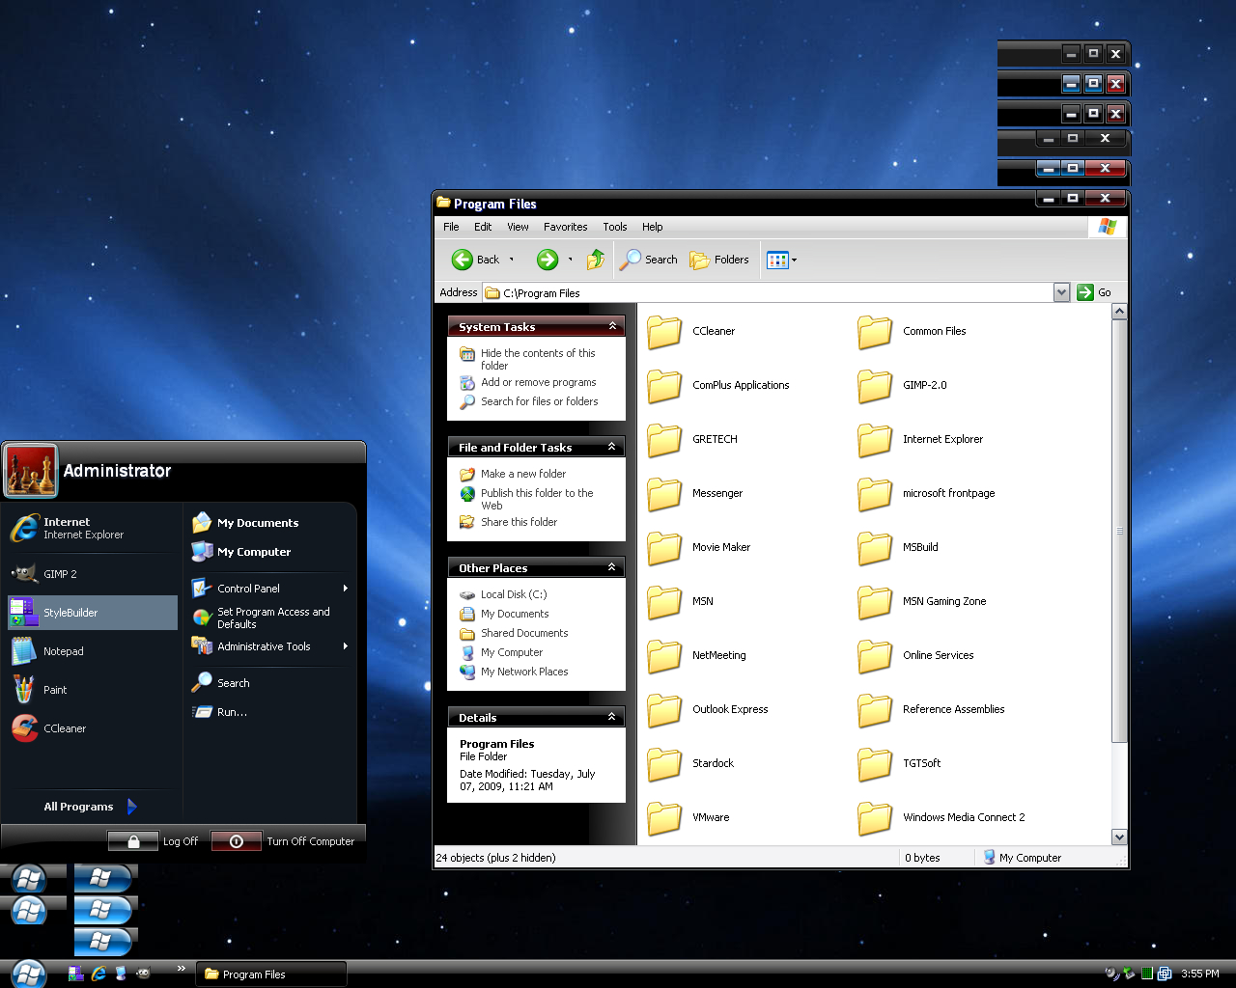Viewport: 1236px width, 988px height.
Task: Click the scroll down arrow in the file list
Action: [1119, 837]
